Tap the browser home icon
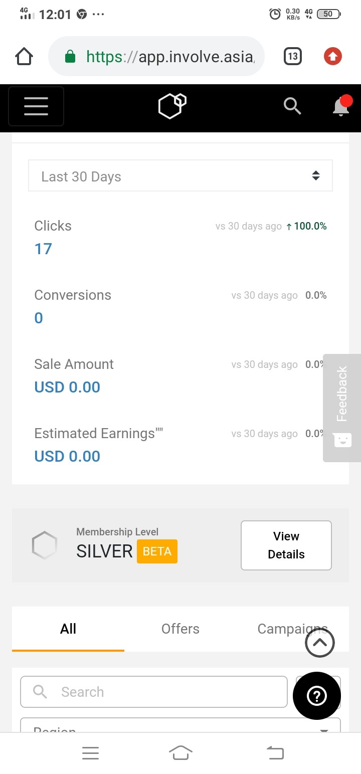The height and width of the screenshot is (774, 361). click(24, 57)
